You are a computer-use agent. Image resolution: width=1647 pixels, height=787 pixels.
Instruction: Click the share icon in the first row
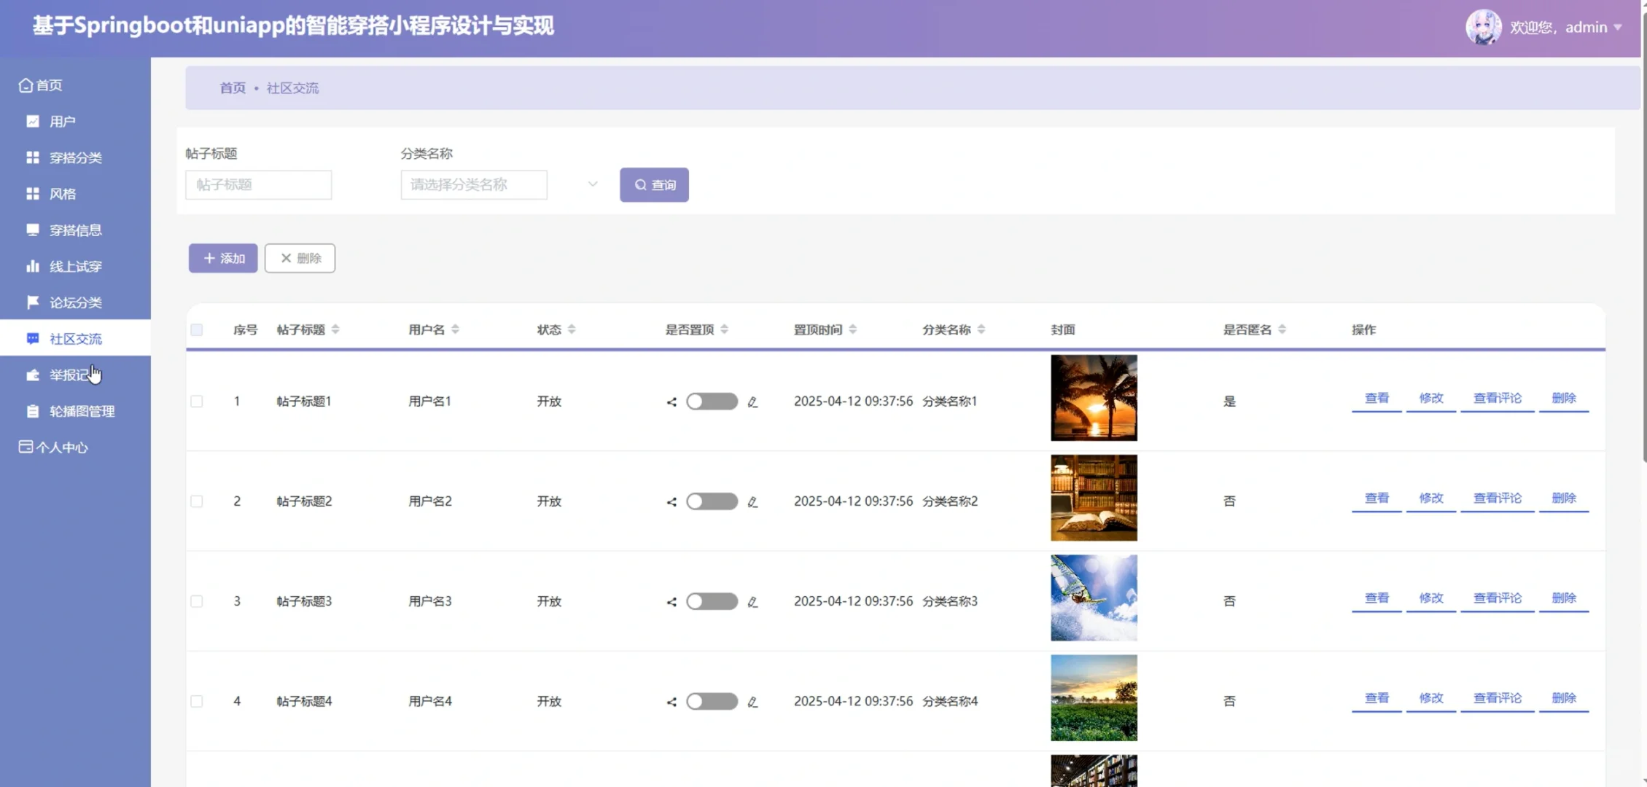coord(671,401)
